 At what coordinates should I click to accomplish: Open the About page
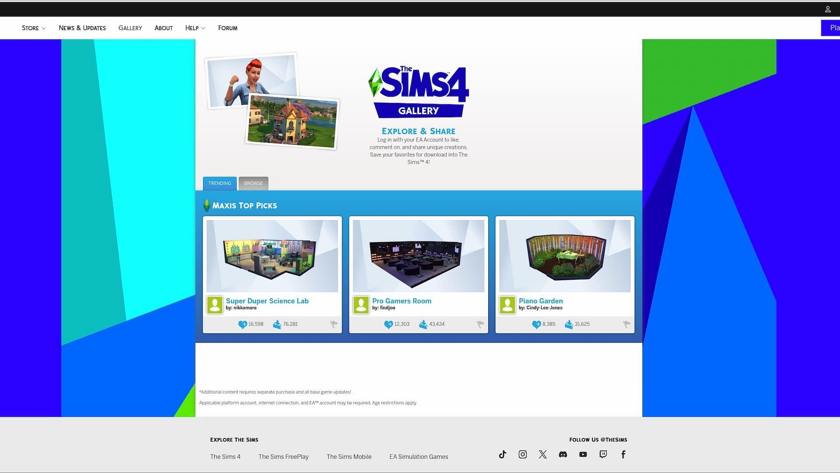164,28
